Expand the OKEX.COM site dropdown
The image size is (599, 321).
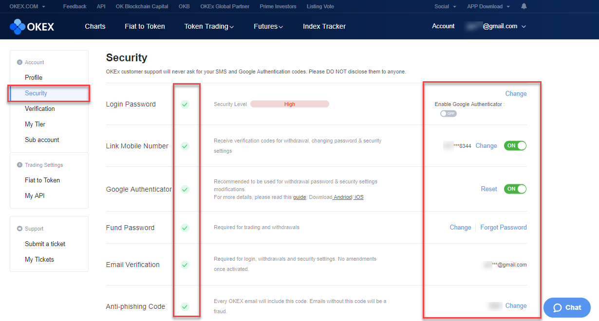[x=27, y=6]
